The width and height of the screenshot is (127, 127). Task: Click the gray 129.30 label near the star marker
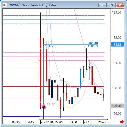(50, 104)
